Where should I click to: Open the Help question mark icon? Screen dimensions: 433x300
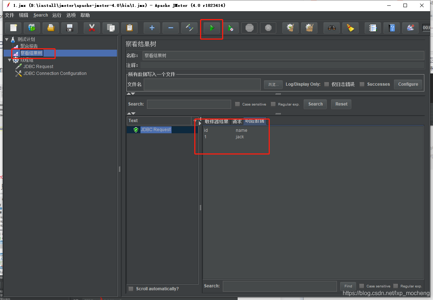click(x=391, y=28)
